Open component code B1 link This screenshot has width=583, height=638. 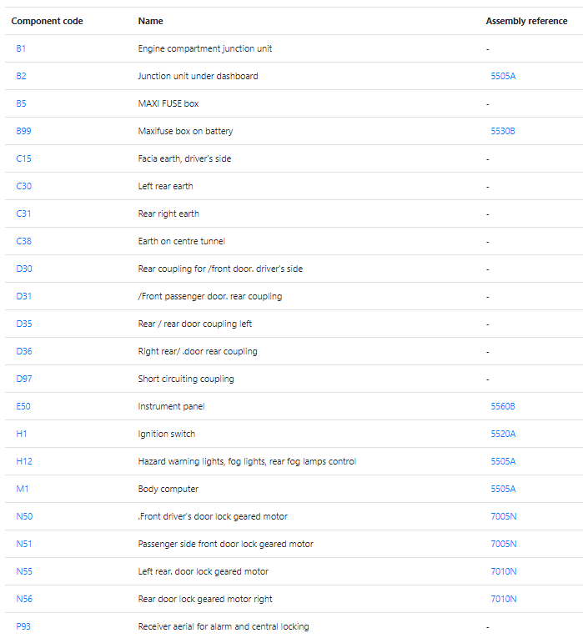pos(21,48)
